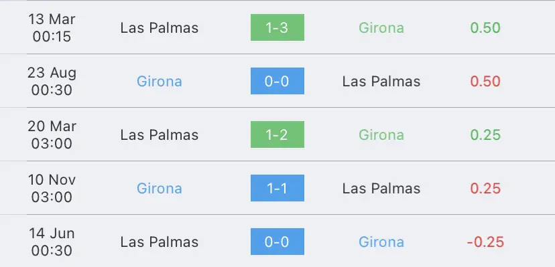Click the 13 Mar 00:15 match date
555x267 pixels.
tap(52, 27)
